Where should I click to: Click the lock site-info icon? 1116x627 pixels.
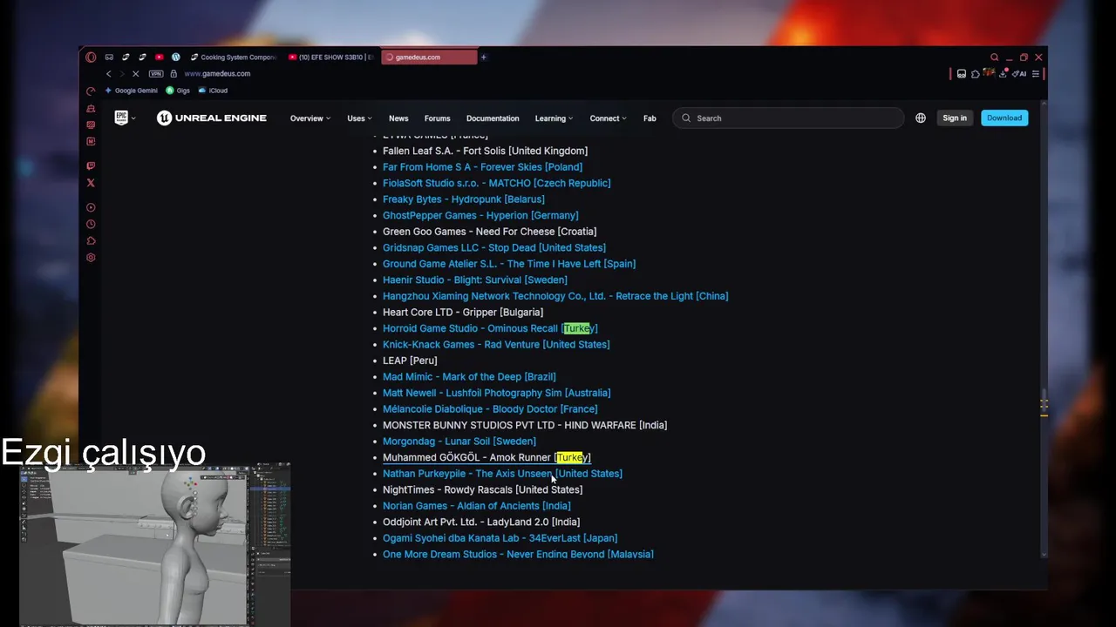click(174, 74)
